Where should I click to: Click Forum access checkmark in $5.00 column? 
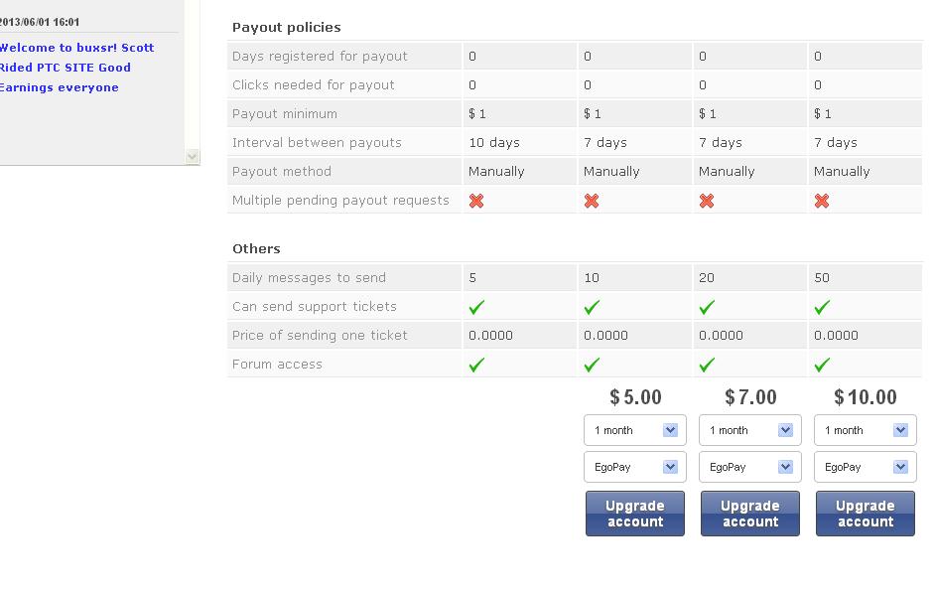[x=592, y=365]
